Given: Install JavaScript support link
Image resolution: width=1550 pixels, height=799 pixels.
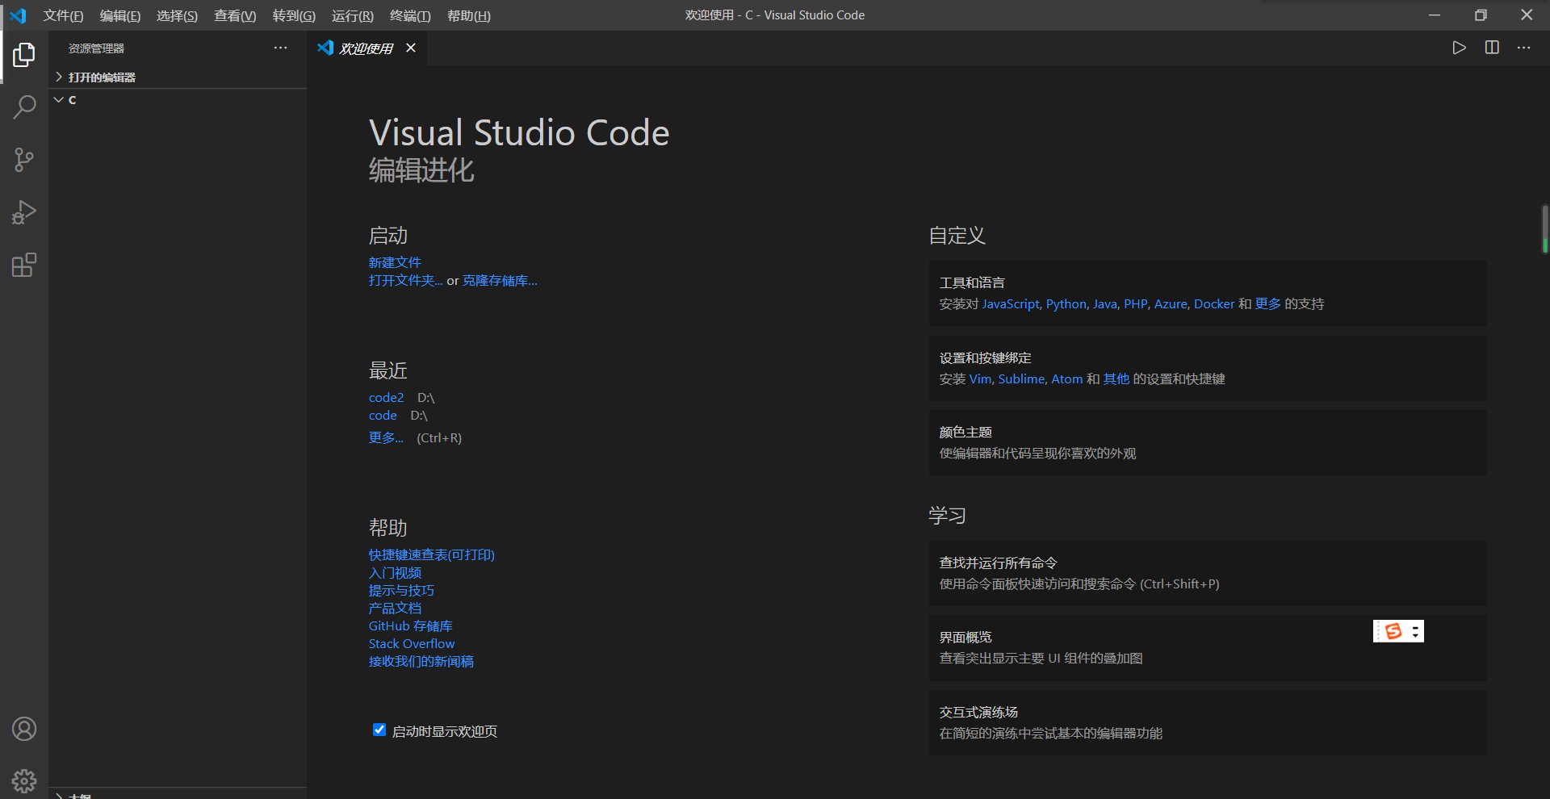Looking at the screenshot, I should point(1011,303).
